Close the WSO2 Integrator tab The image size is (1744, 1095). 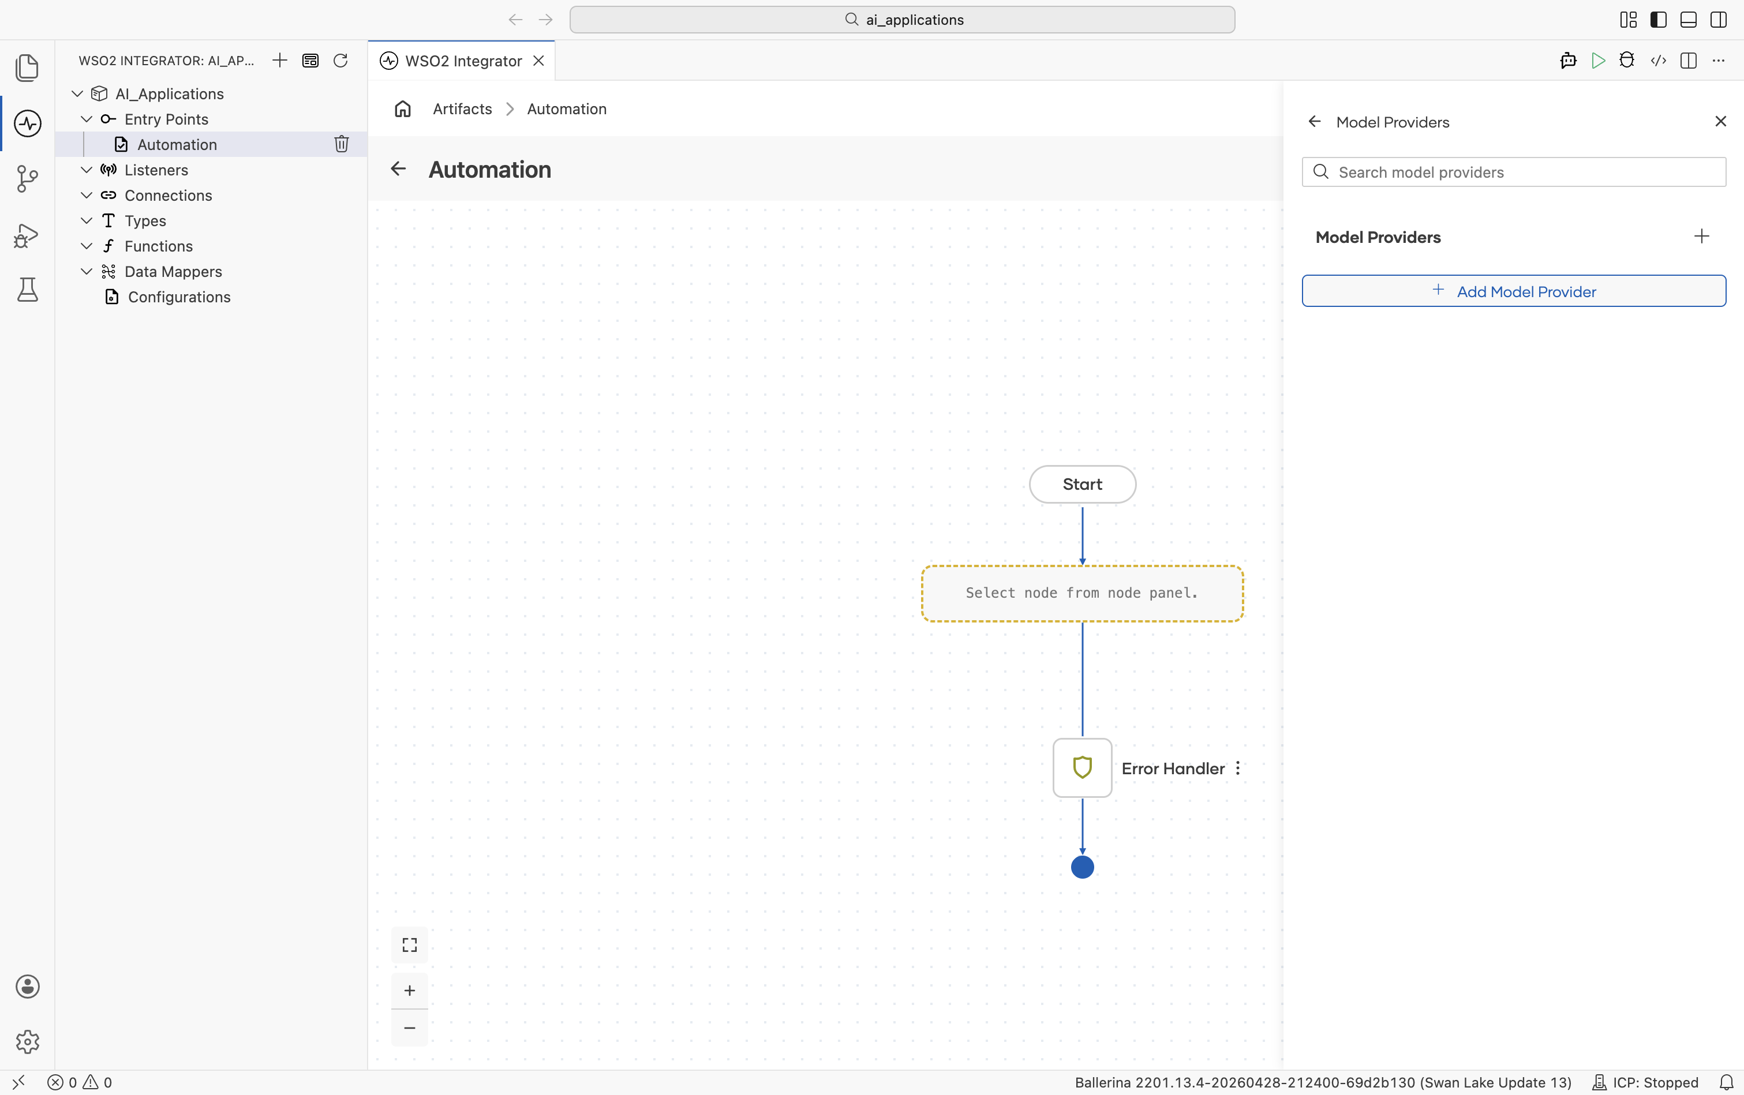539,61
